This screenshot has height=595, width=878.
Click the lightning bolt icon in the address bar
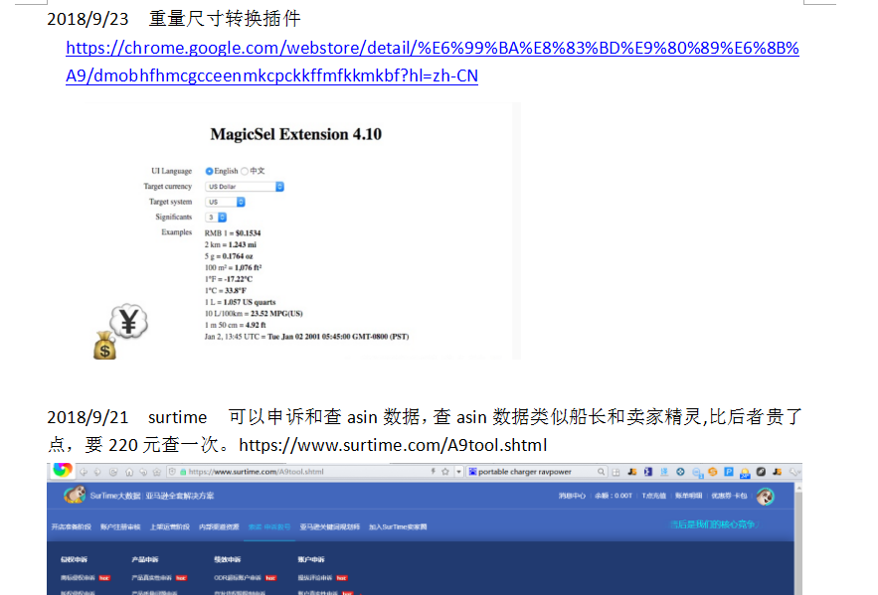point(433,472)
